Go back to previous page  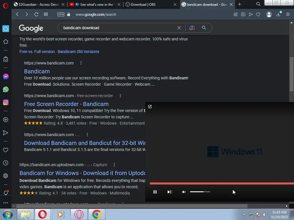coord(17,14)
